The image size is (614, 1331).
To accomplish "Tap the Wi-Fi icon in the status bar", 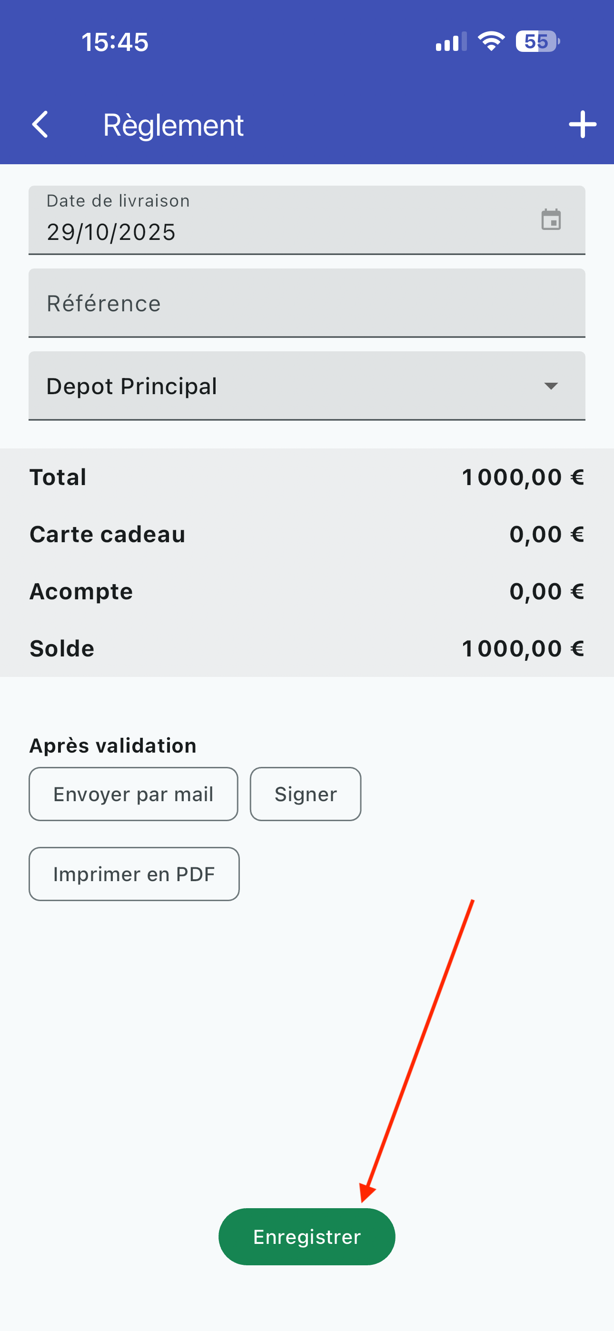I will 491,41.
